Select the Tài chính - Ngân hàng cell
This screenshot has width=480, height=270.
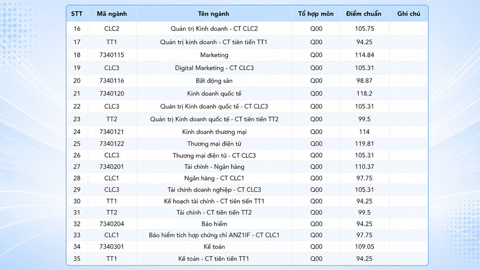(x=214, y=166)
